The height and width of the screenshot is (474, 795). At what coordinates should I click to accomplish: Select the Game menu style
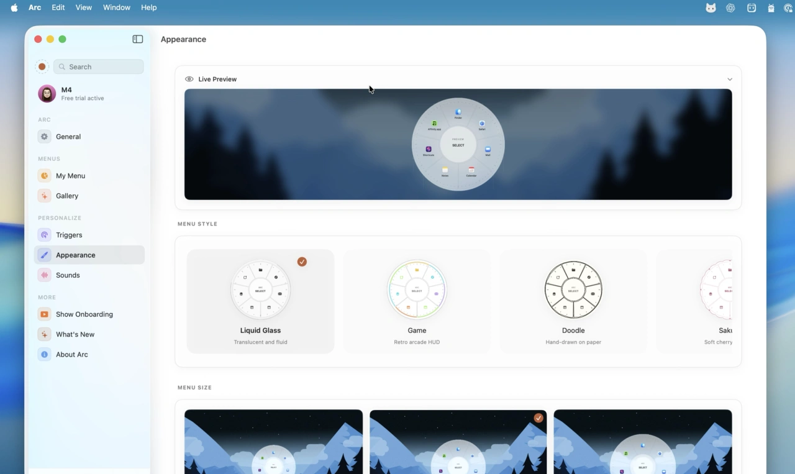point(417,301)
